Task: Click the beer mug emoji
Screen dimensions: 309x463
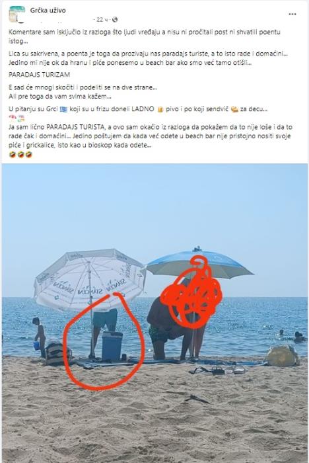Action: pos(160,109)
